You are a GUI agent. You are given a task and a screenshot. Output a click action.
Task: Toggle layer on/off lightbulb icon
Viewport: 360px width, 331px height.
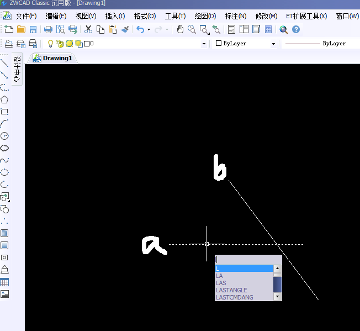(50, 43)
